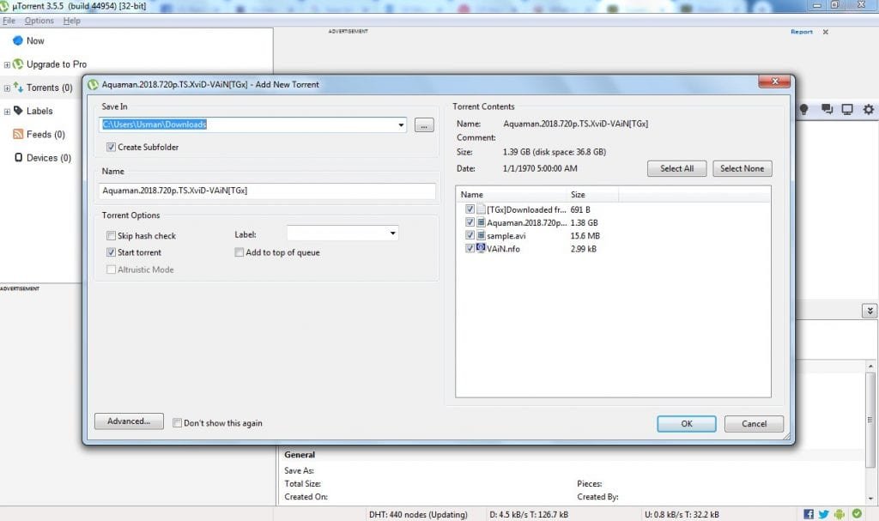The height and width of the screenshot is (521, 879).
Task: Click the Select None button
Action: 742,169
